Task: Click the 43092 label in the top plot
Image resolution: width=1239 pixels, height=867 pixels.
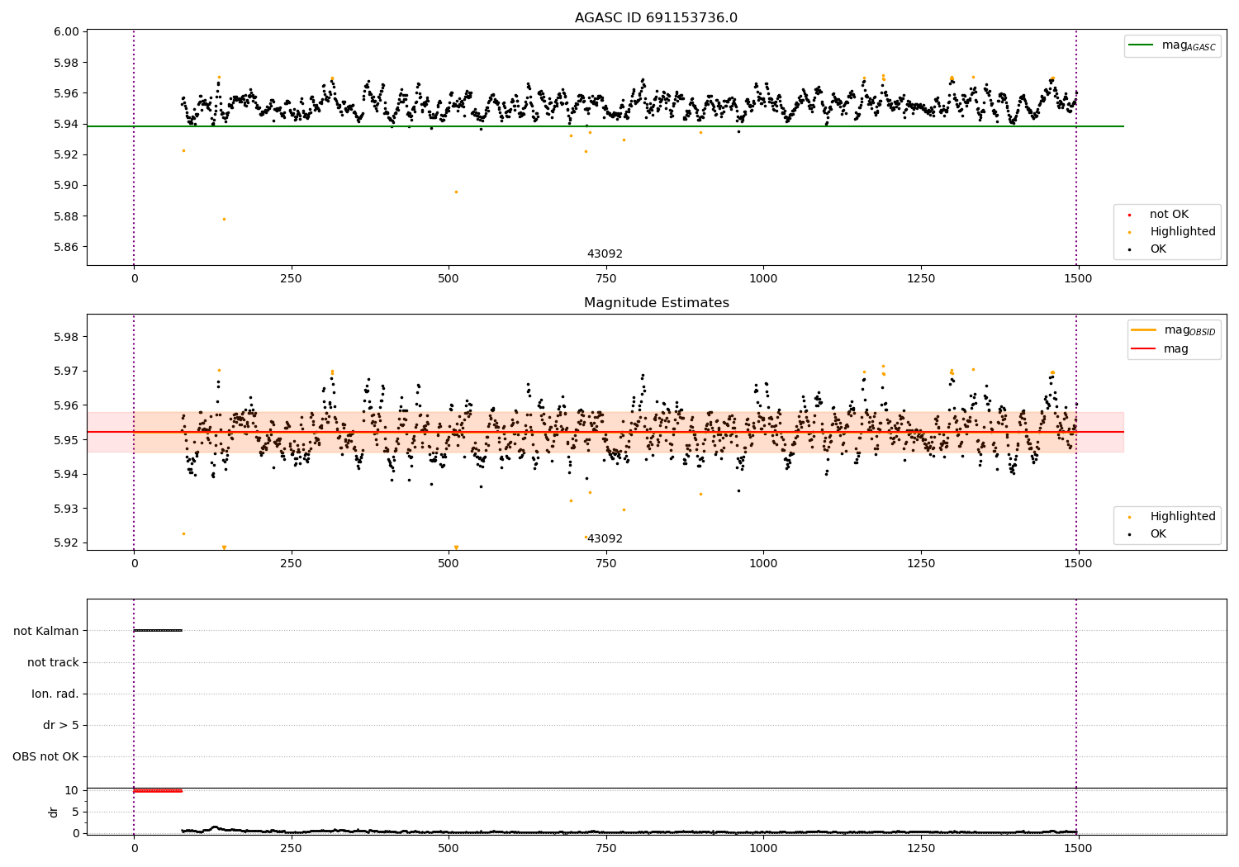Action: pyautogui.click(x=605, y=254)
